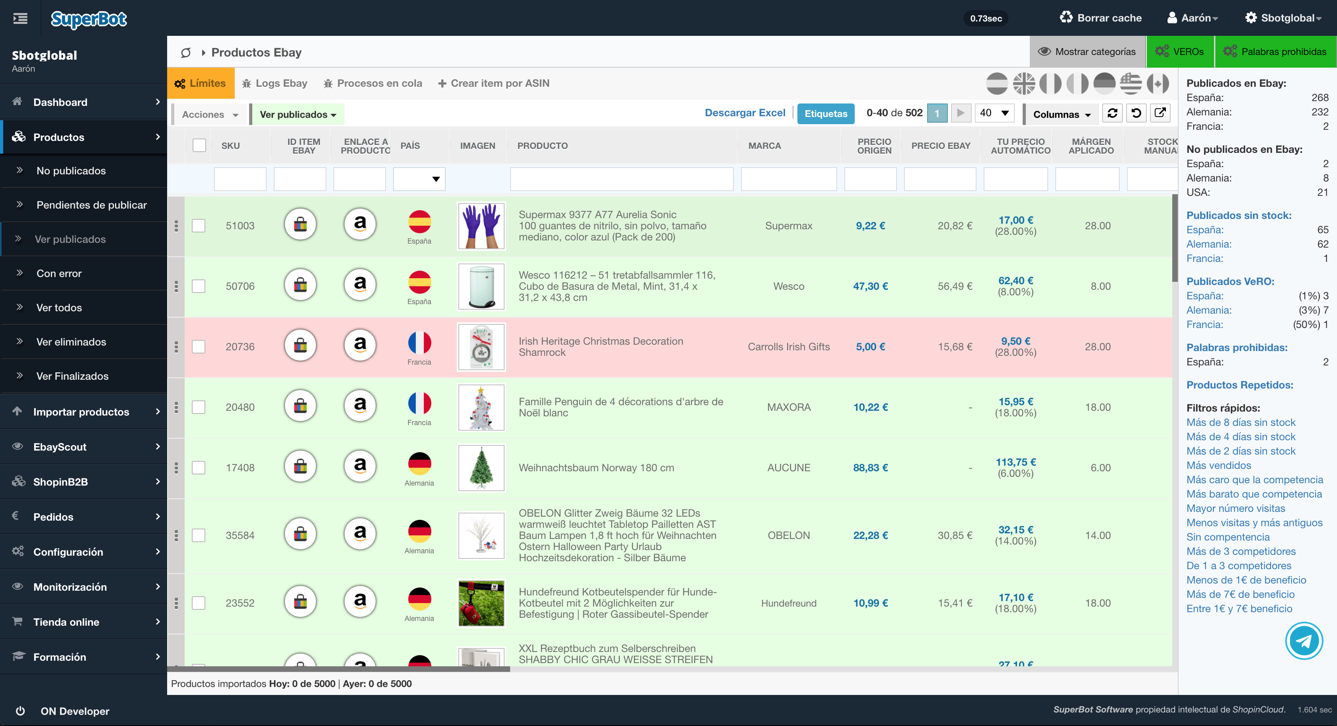1337x726 pixels.
Task: Open purple gloves product thumbnail
Action: click(x=481, y=226)
